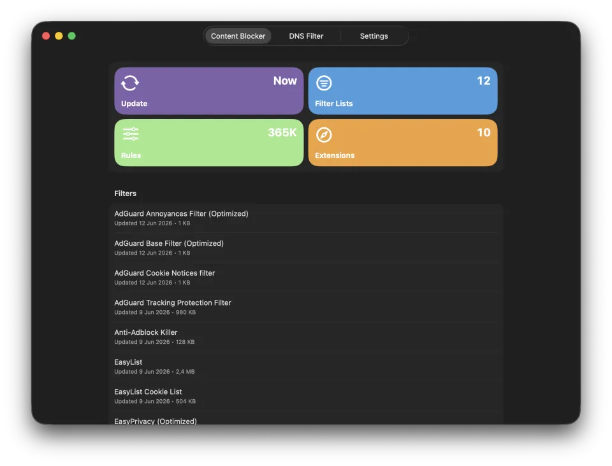Click the update date under AdGuard Base Filter

coord(152,253)
